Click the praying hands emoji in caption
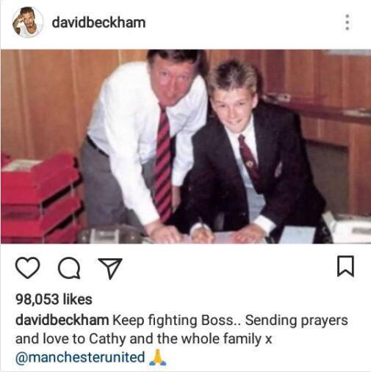 click(158, 357)
